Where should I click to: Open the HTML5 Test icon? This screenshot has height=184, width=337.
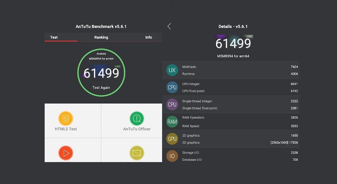pyautogui.click(x=66, y=118)
